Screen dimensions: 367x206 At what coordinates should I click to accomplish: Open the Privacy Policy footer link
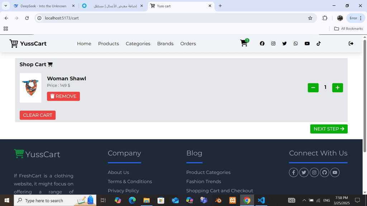point(123,191)
